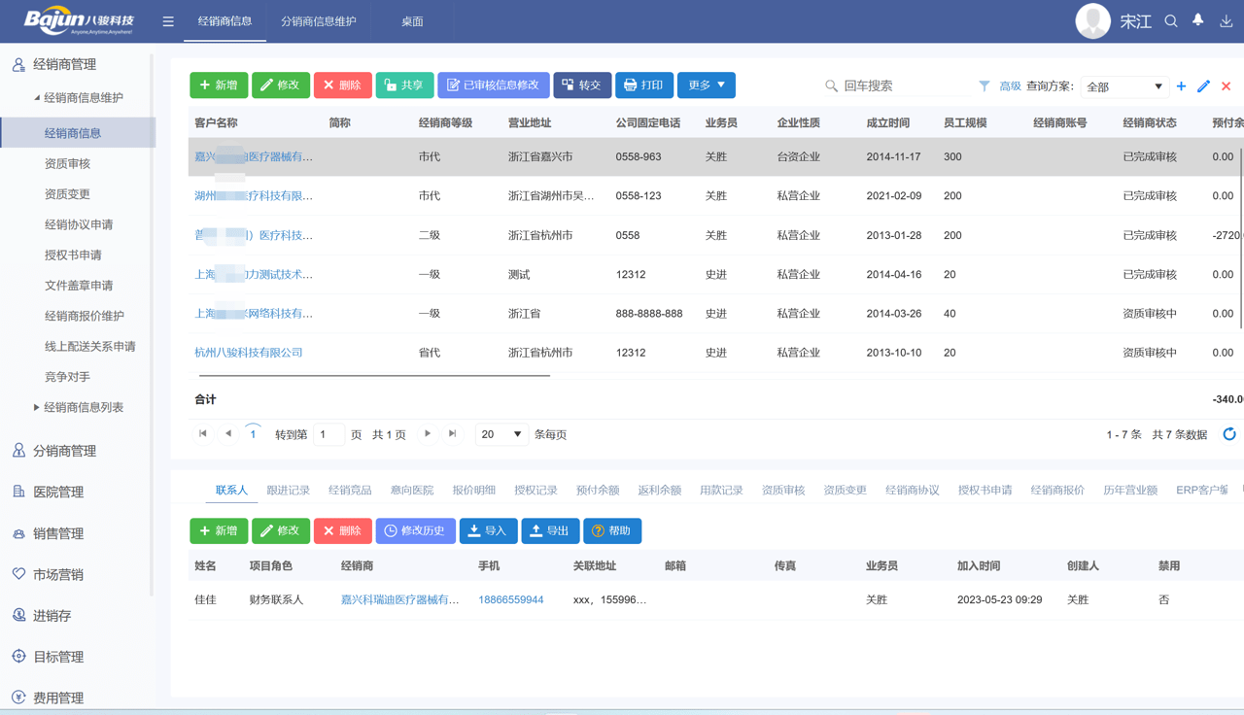Edit current query plan with pencil icon
1244x715 pixels.
click(x=1203, y=85)
